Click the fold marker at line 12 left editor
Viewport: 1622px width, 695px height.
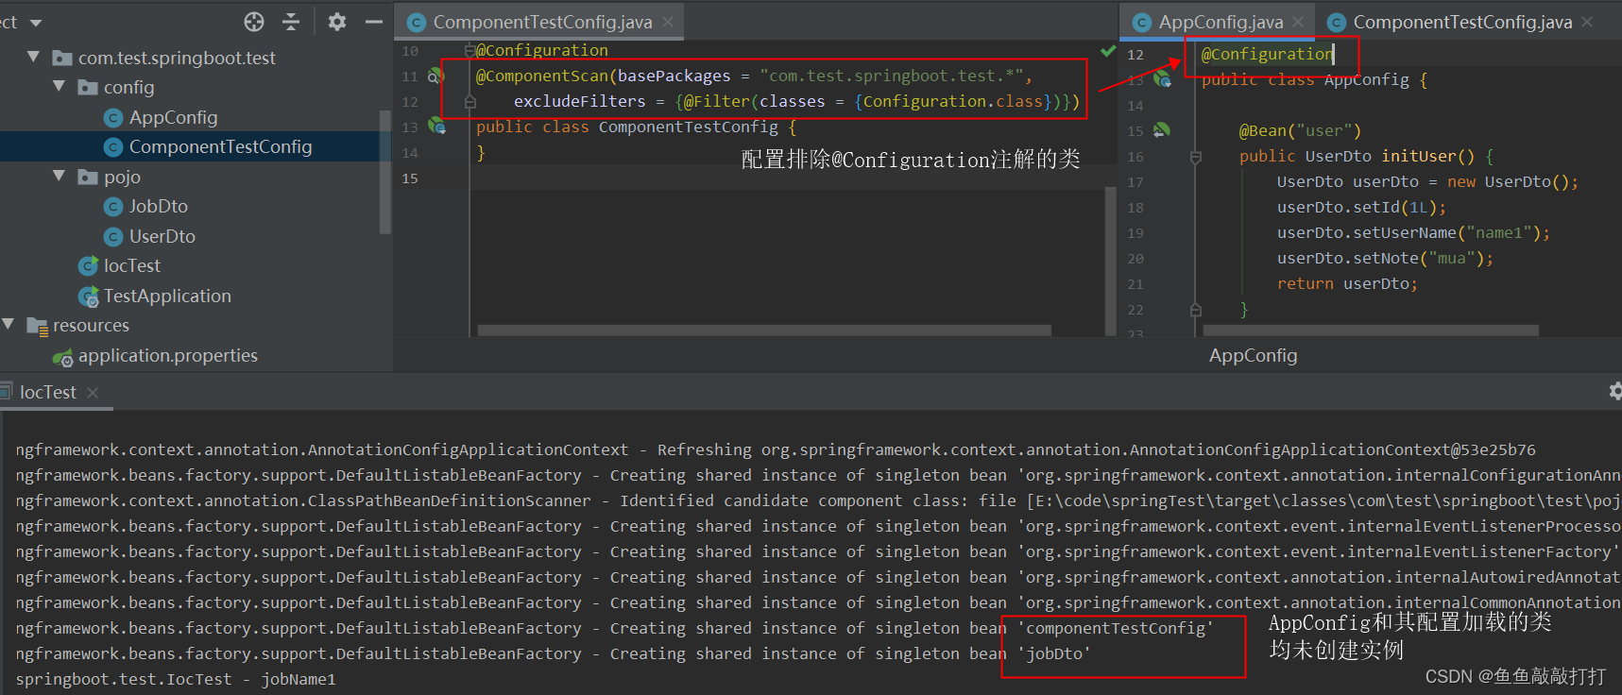click(470, 102)
